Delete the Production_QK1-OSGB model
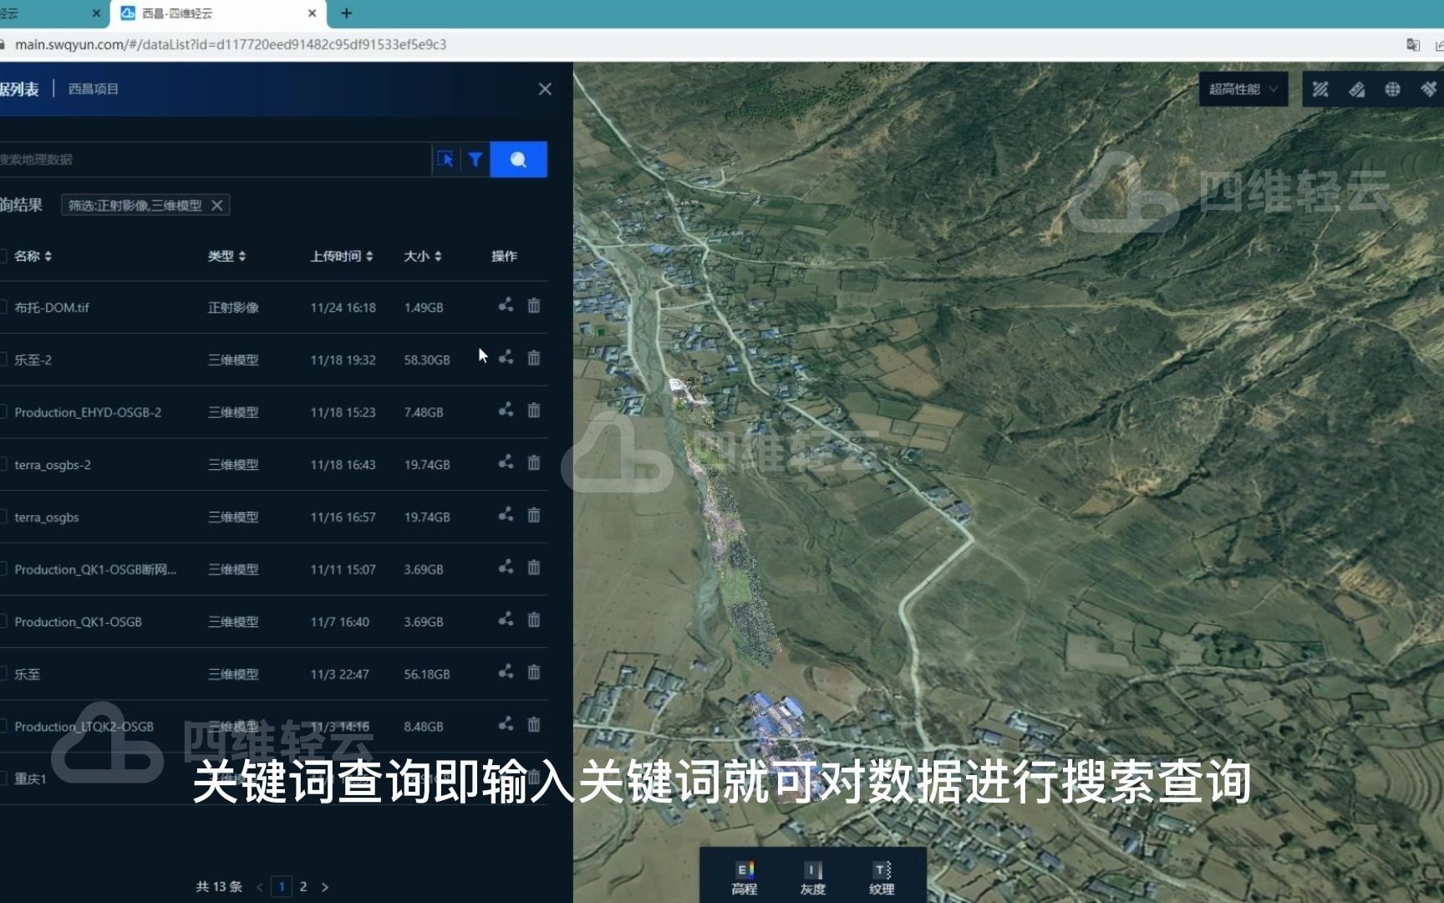This screenshot has width=1444, height=903. pos(534,620)
